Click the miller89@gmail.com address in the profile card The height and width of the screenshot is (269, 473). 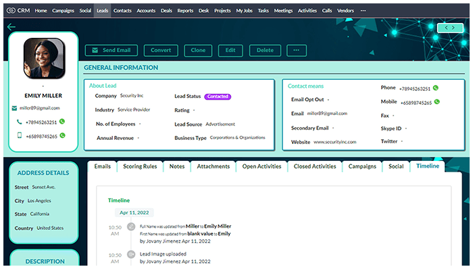39,108
